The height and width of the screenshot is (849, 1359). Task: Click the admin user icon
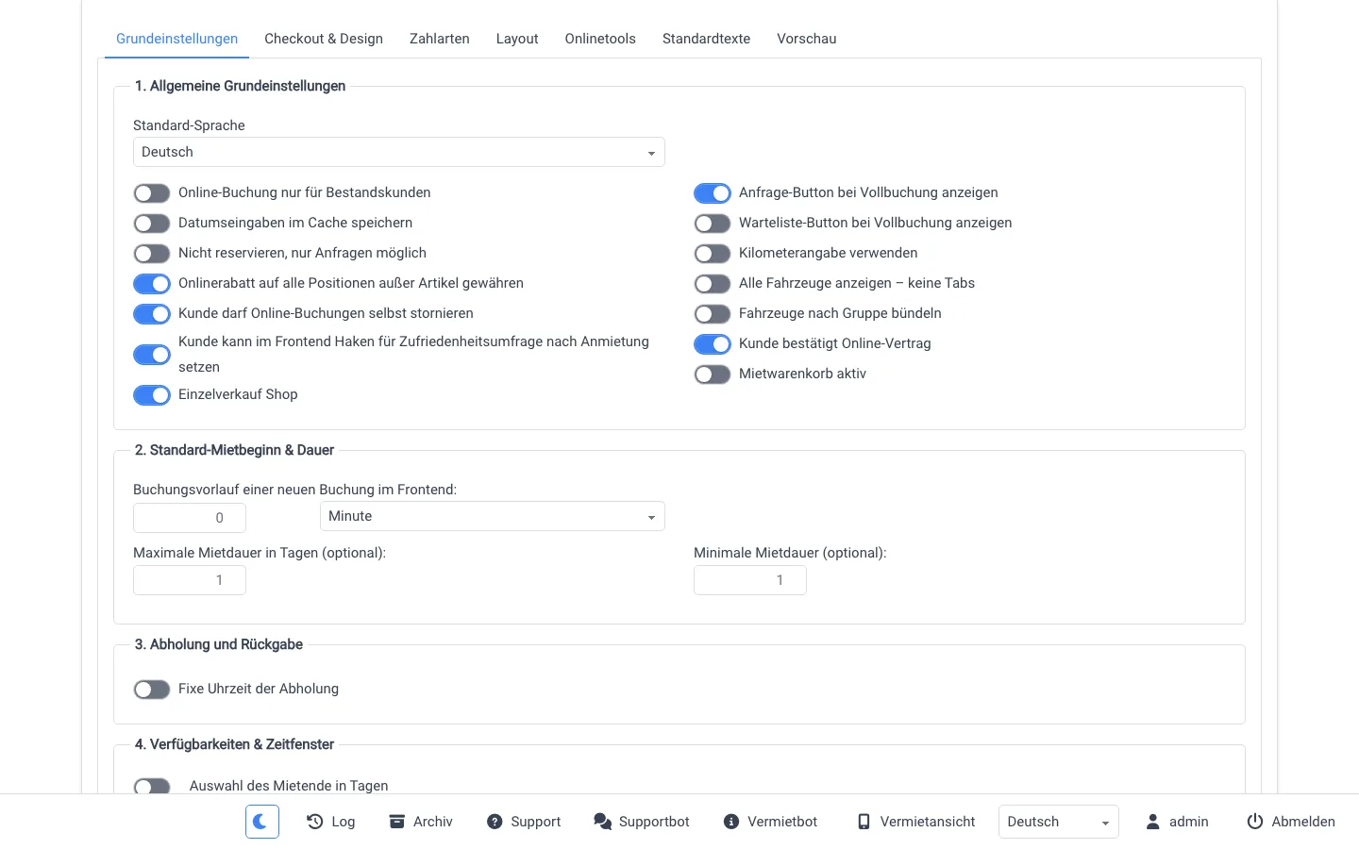click(x=1152, y=822)
